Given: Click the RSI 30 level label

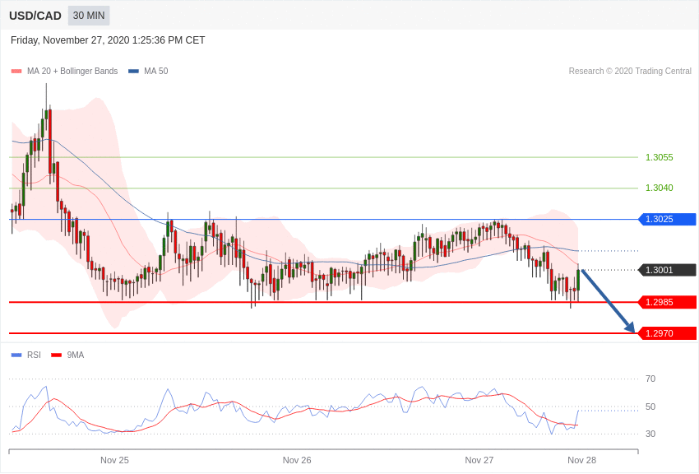Looking at the screenshot, I should (x=650, y=434).
